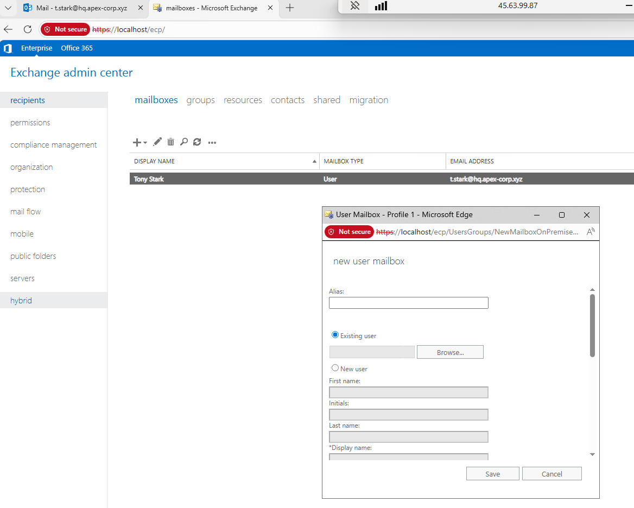Screen dimensions: 634x508
Task: Open the tab list chevron at top left
Action: [8, 8]
